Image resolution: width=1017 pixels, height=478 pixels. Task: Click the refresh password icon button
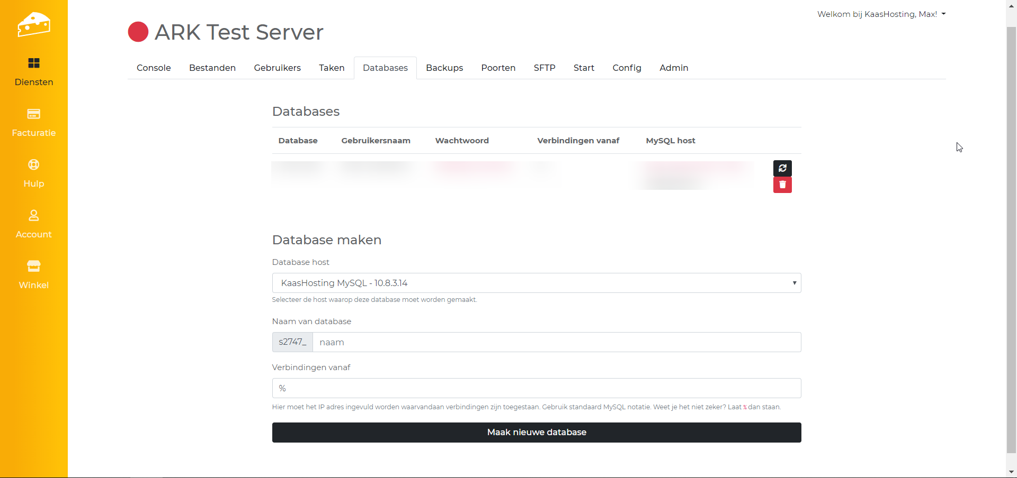point(782,168)
